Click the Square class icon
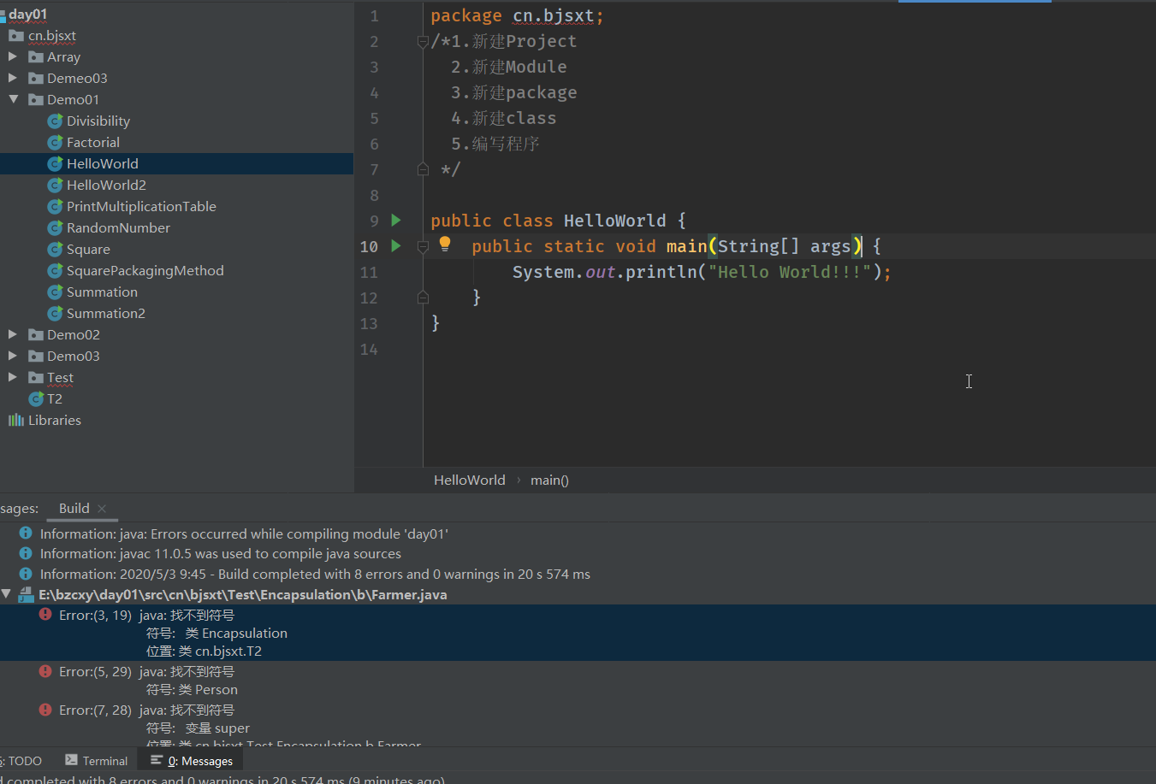 click(55, 250)
